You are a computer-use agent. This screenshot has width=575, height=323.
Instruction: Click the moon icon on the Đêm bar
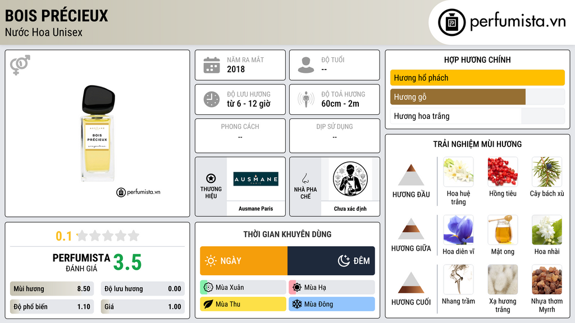(344, 261)
